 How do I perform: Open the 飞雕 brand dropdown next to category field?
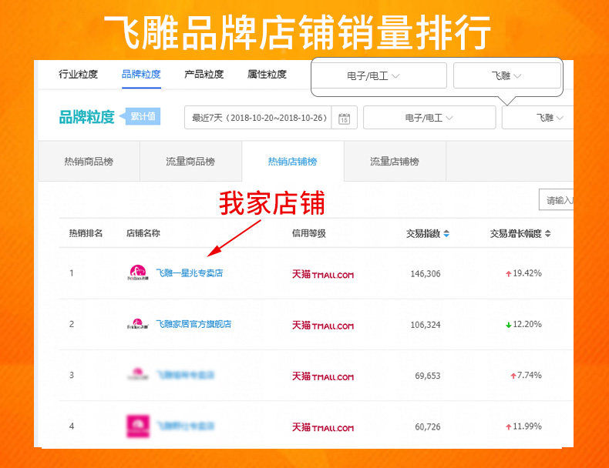tap(538, 118)
